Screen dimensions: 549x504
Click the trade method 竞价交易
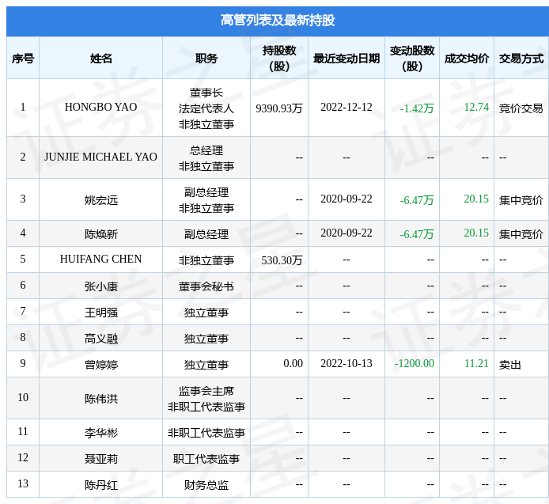point(521,108)
